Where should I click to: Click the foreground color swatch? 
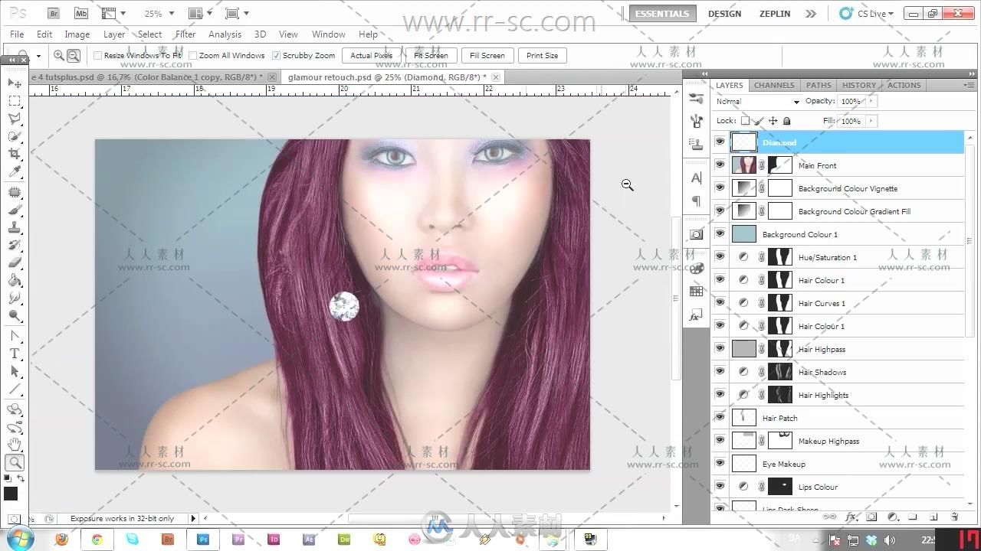[11, 494]
